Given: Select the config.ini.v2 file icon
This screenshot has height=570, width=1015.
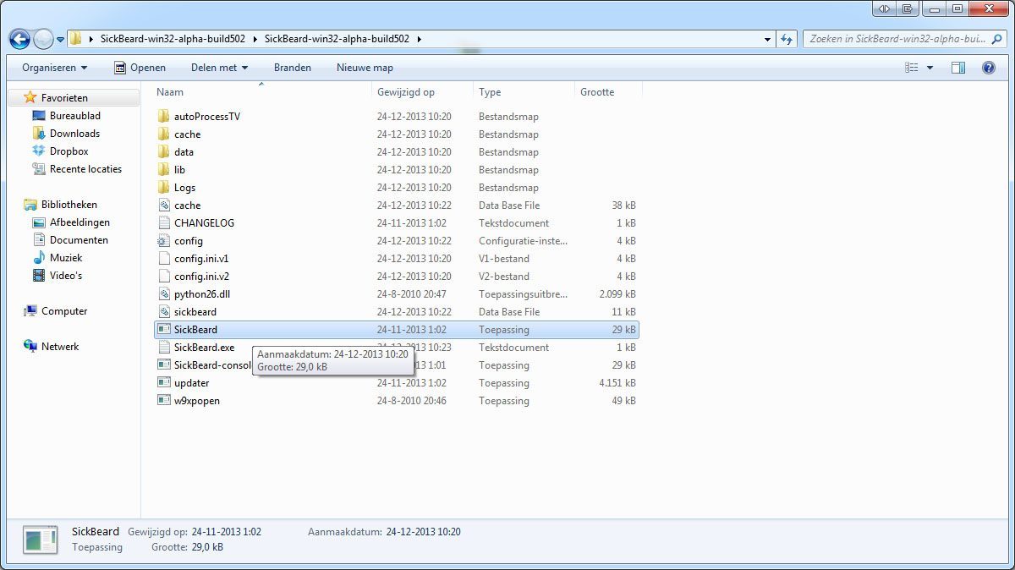Looking at the screenshot, I should (x=164, y=277).
